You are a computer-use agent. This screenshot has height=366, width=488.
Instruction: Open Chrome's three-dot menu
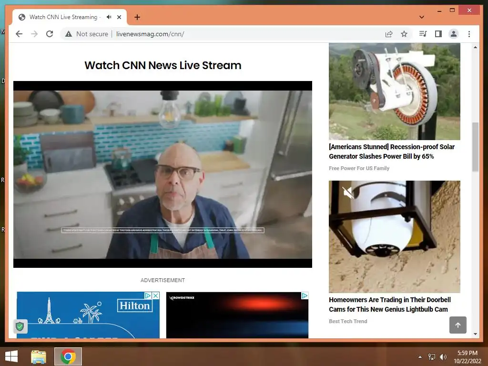(x=469, y=34)
